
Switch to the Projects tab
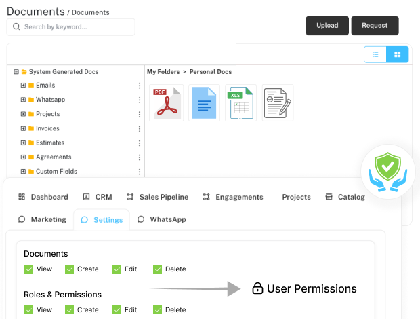296,197
